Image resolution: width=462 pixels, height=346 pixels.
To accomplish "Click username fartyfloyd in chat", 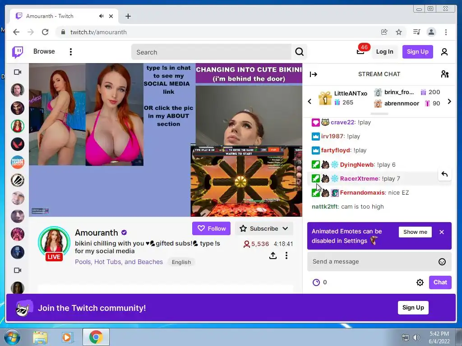I will coord(336,150).
